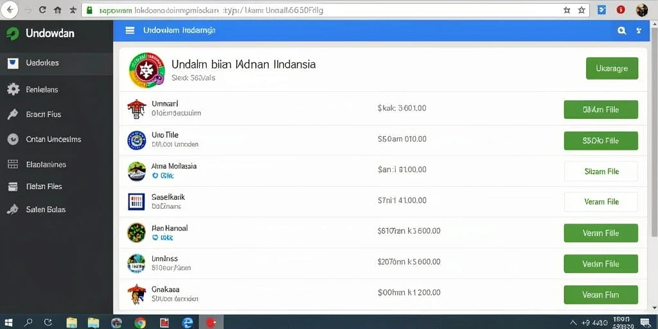Click the Sasetkarik square icon
Viewport: 658px width, 329px height.
[136, 202]
